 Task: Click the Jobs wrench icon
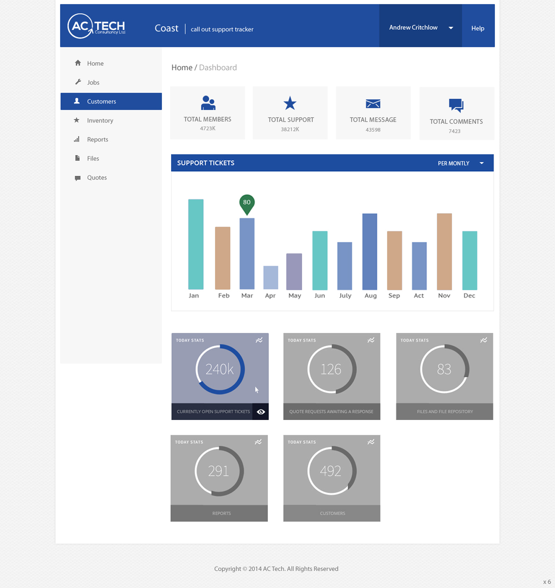[x=78, y=82]
